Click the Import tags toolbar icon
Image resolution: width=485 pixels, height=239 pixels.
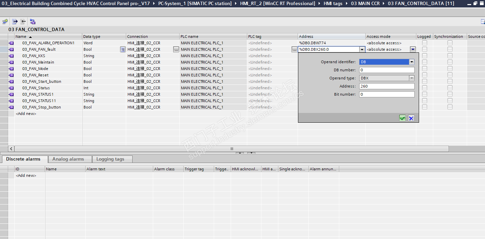point(23,21)
